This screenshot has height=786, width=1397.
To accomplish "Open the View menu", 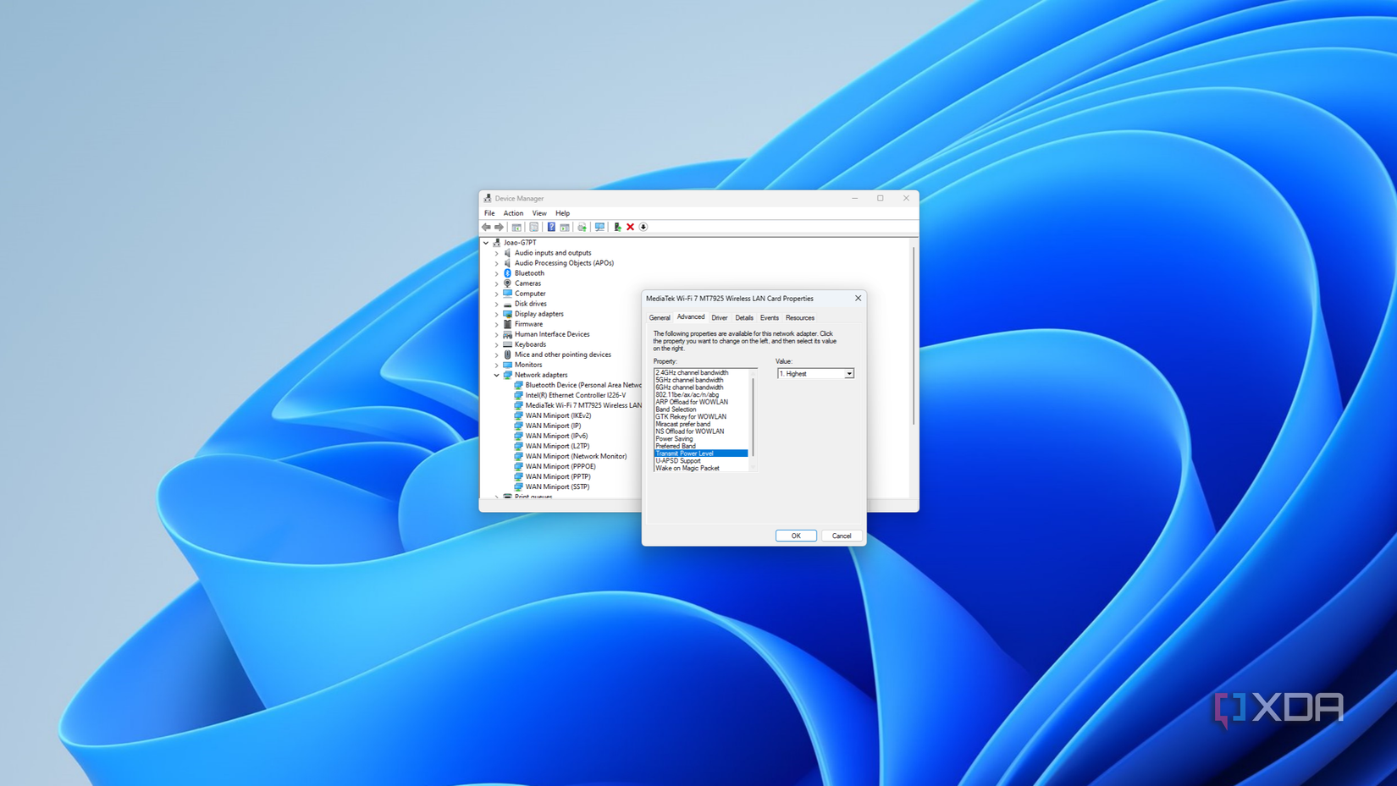I will [x=539, y=213].
